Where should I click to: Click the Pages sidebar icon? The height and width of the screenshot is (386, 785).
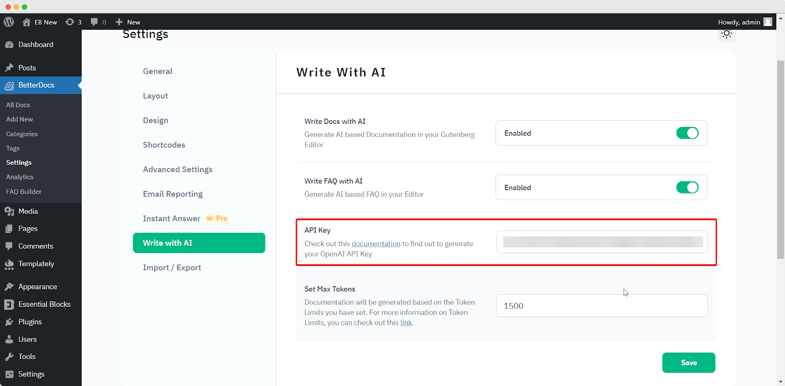coord(9,229)
